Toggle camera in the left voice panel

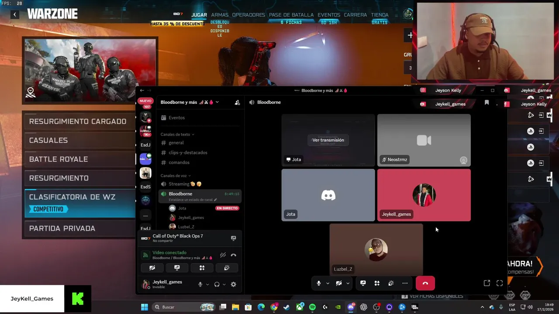point(152,268)
